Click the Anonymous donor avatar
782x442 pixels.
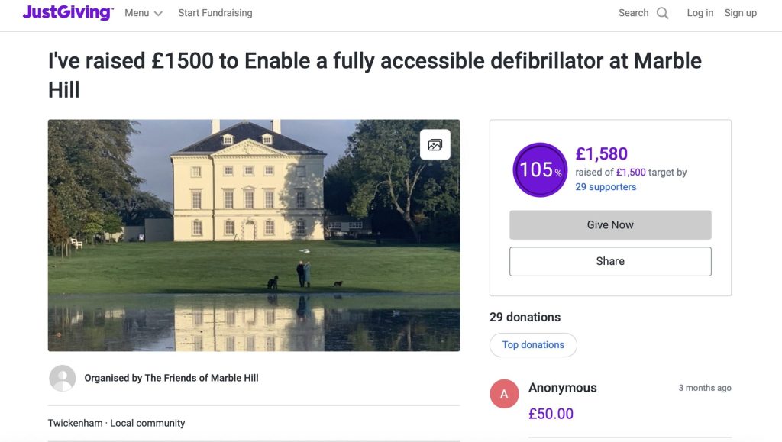click(504, 394)
